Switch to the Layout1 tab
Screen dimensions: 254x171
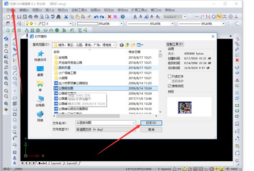(56, 163)
